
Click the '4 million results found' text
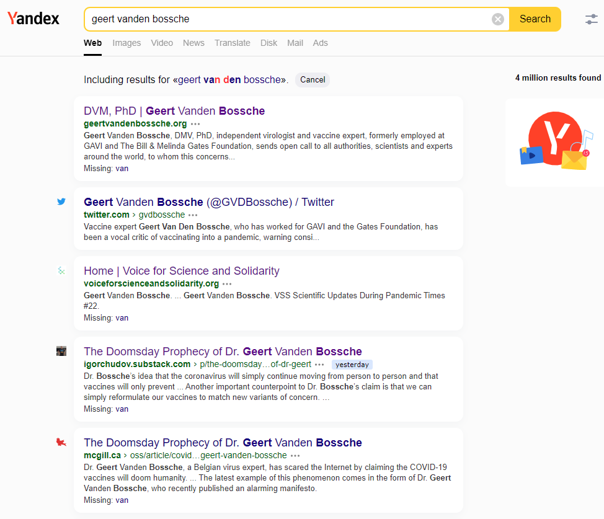tap(558, 78)
